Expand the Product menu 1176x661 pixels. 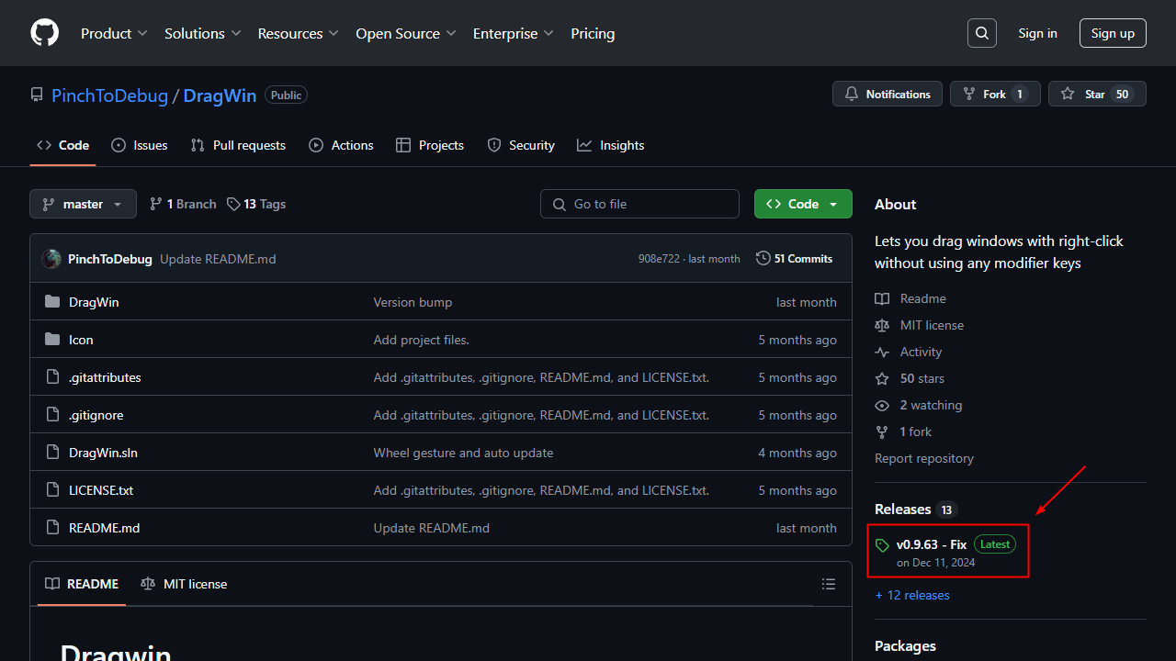point(114,33)
